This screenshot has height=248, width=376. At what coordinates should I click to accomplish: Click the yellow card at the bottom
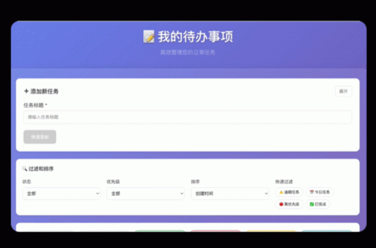tap(271, 231)
